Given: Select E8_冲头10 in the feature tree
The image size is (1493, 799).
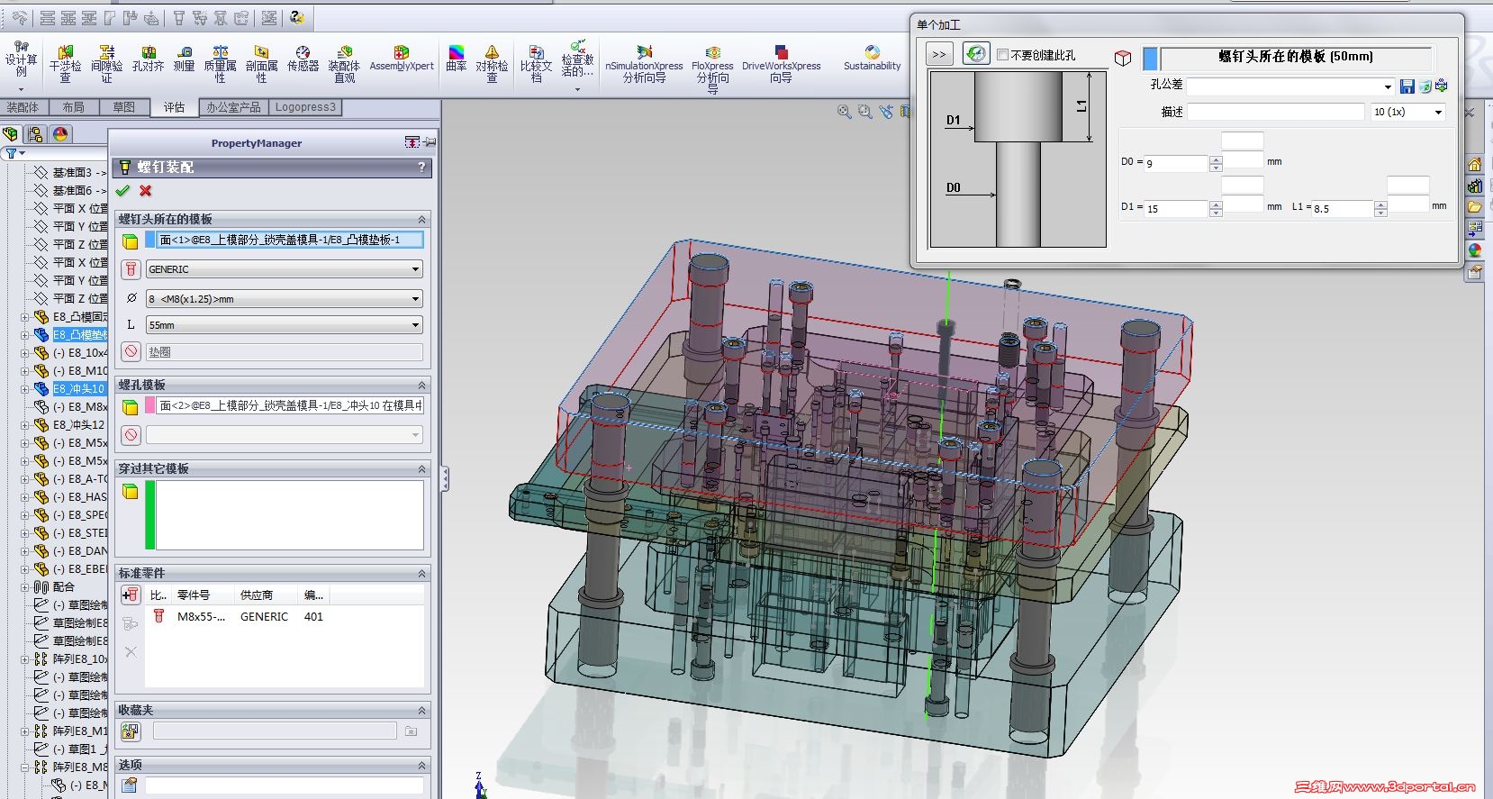Looking at the screenshot, I should (x=78, y=389).
